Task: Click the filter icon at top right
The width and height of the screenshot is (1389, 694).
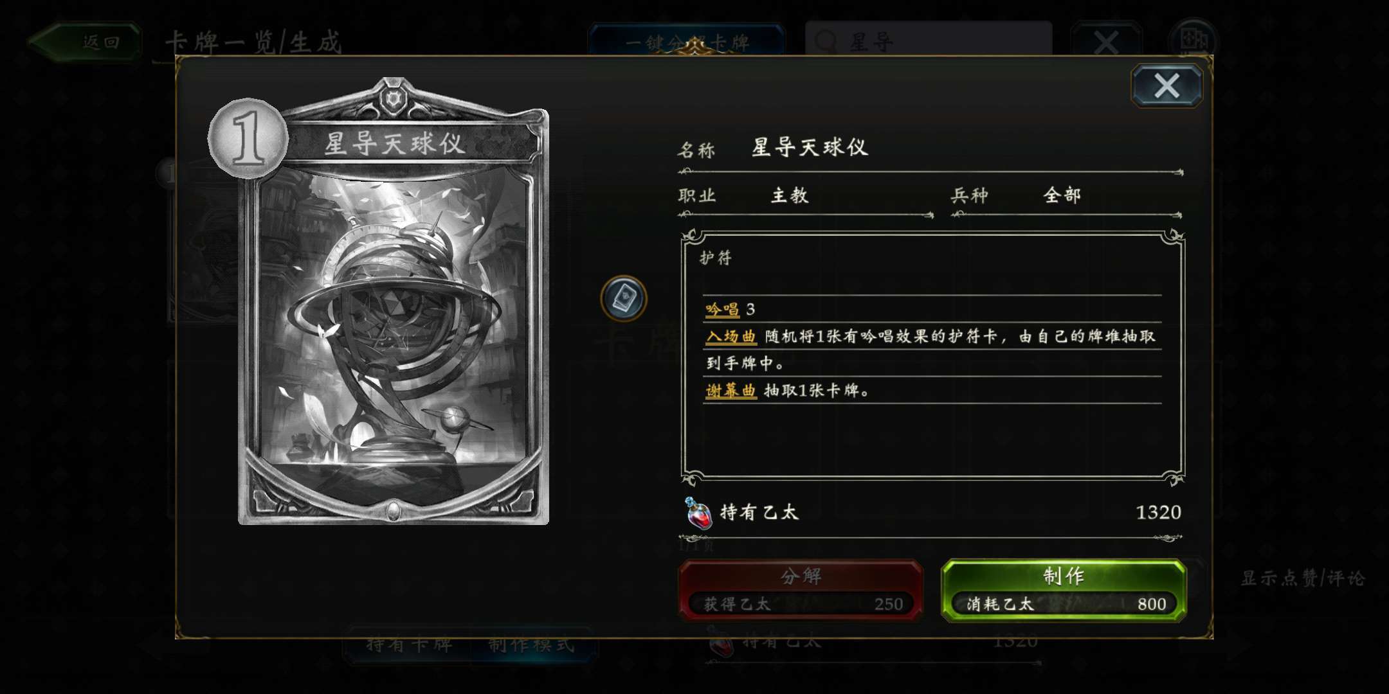Action: pos(1193,41)
